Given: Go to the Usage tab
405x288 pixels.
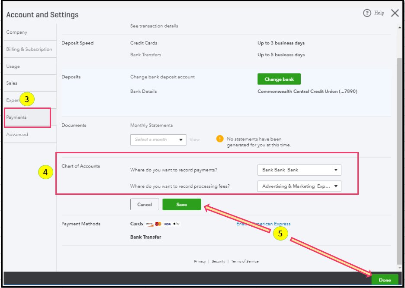Looking at the screenshot, I should click(x=13, y=66).
